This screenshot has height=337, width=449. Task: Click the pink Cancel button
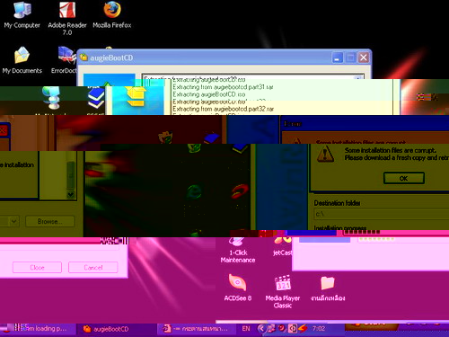coord(93,267)
